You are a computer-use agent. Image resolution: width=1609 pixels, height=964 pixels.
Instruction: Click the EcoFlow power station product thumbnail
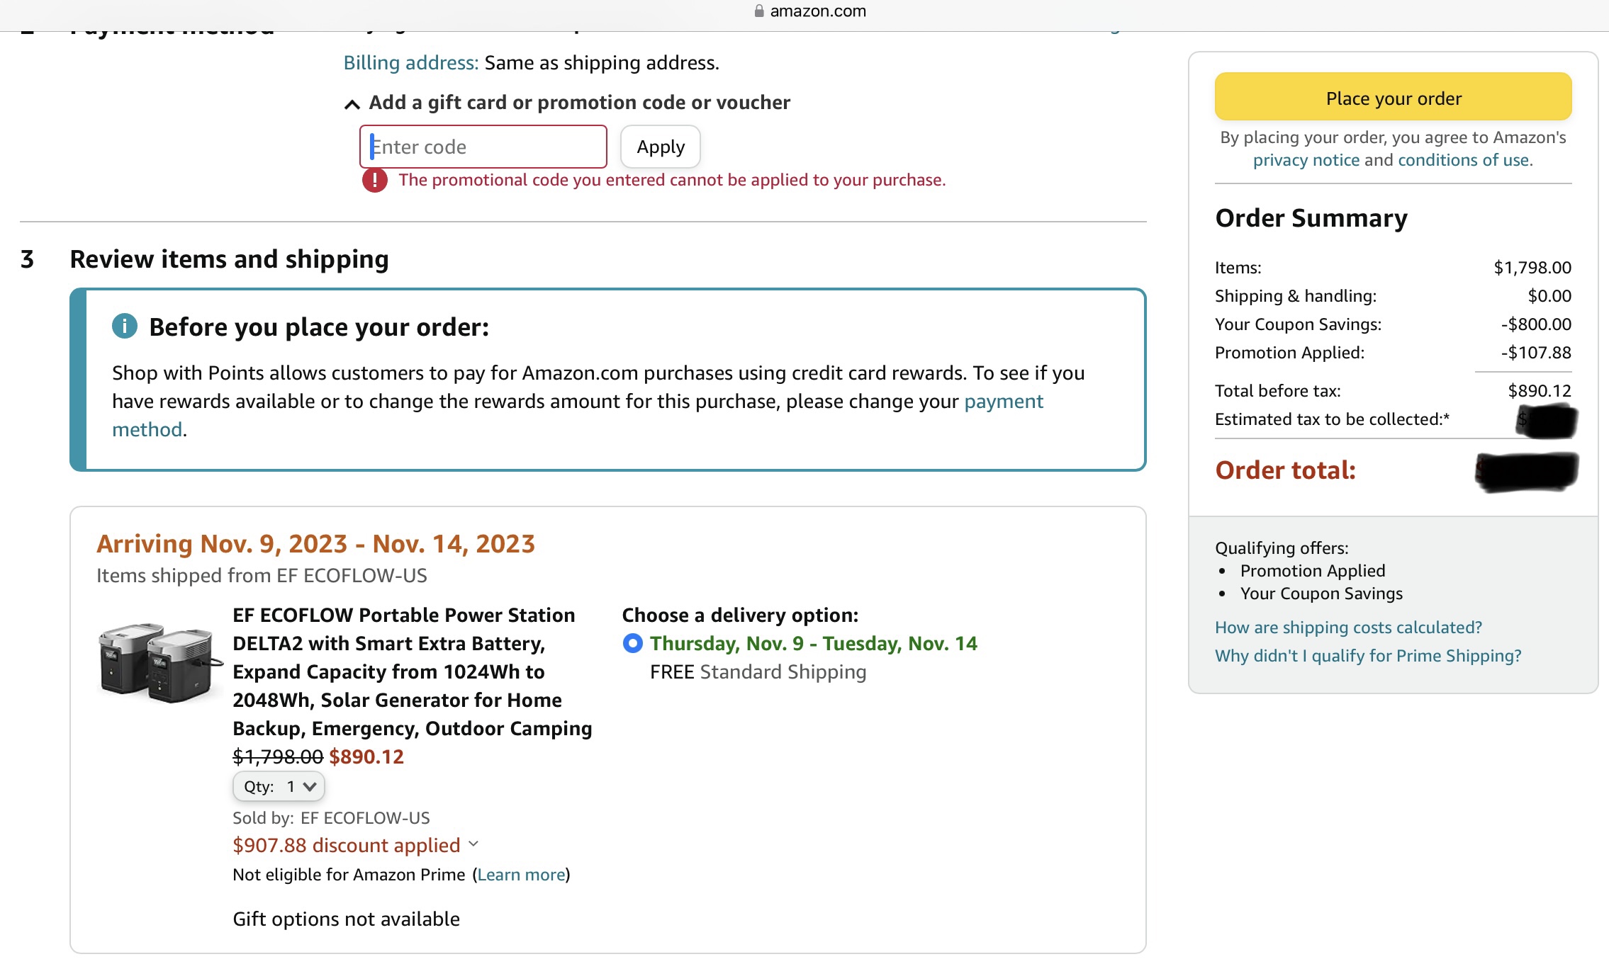click(160, 663)
